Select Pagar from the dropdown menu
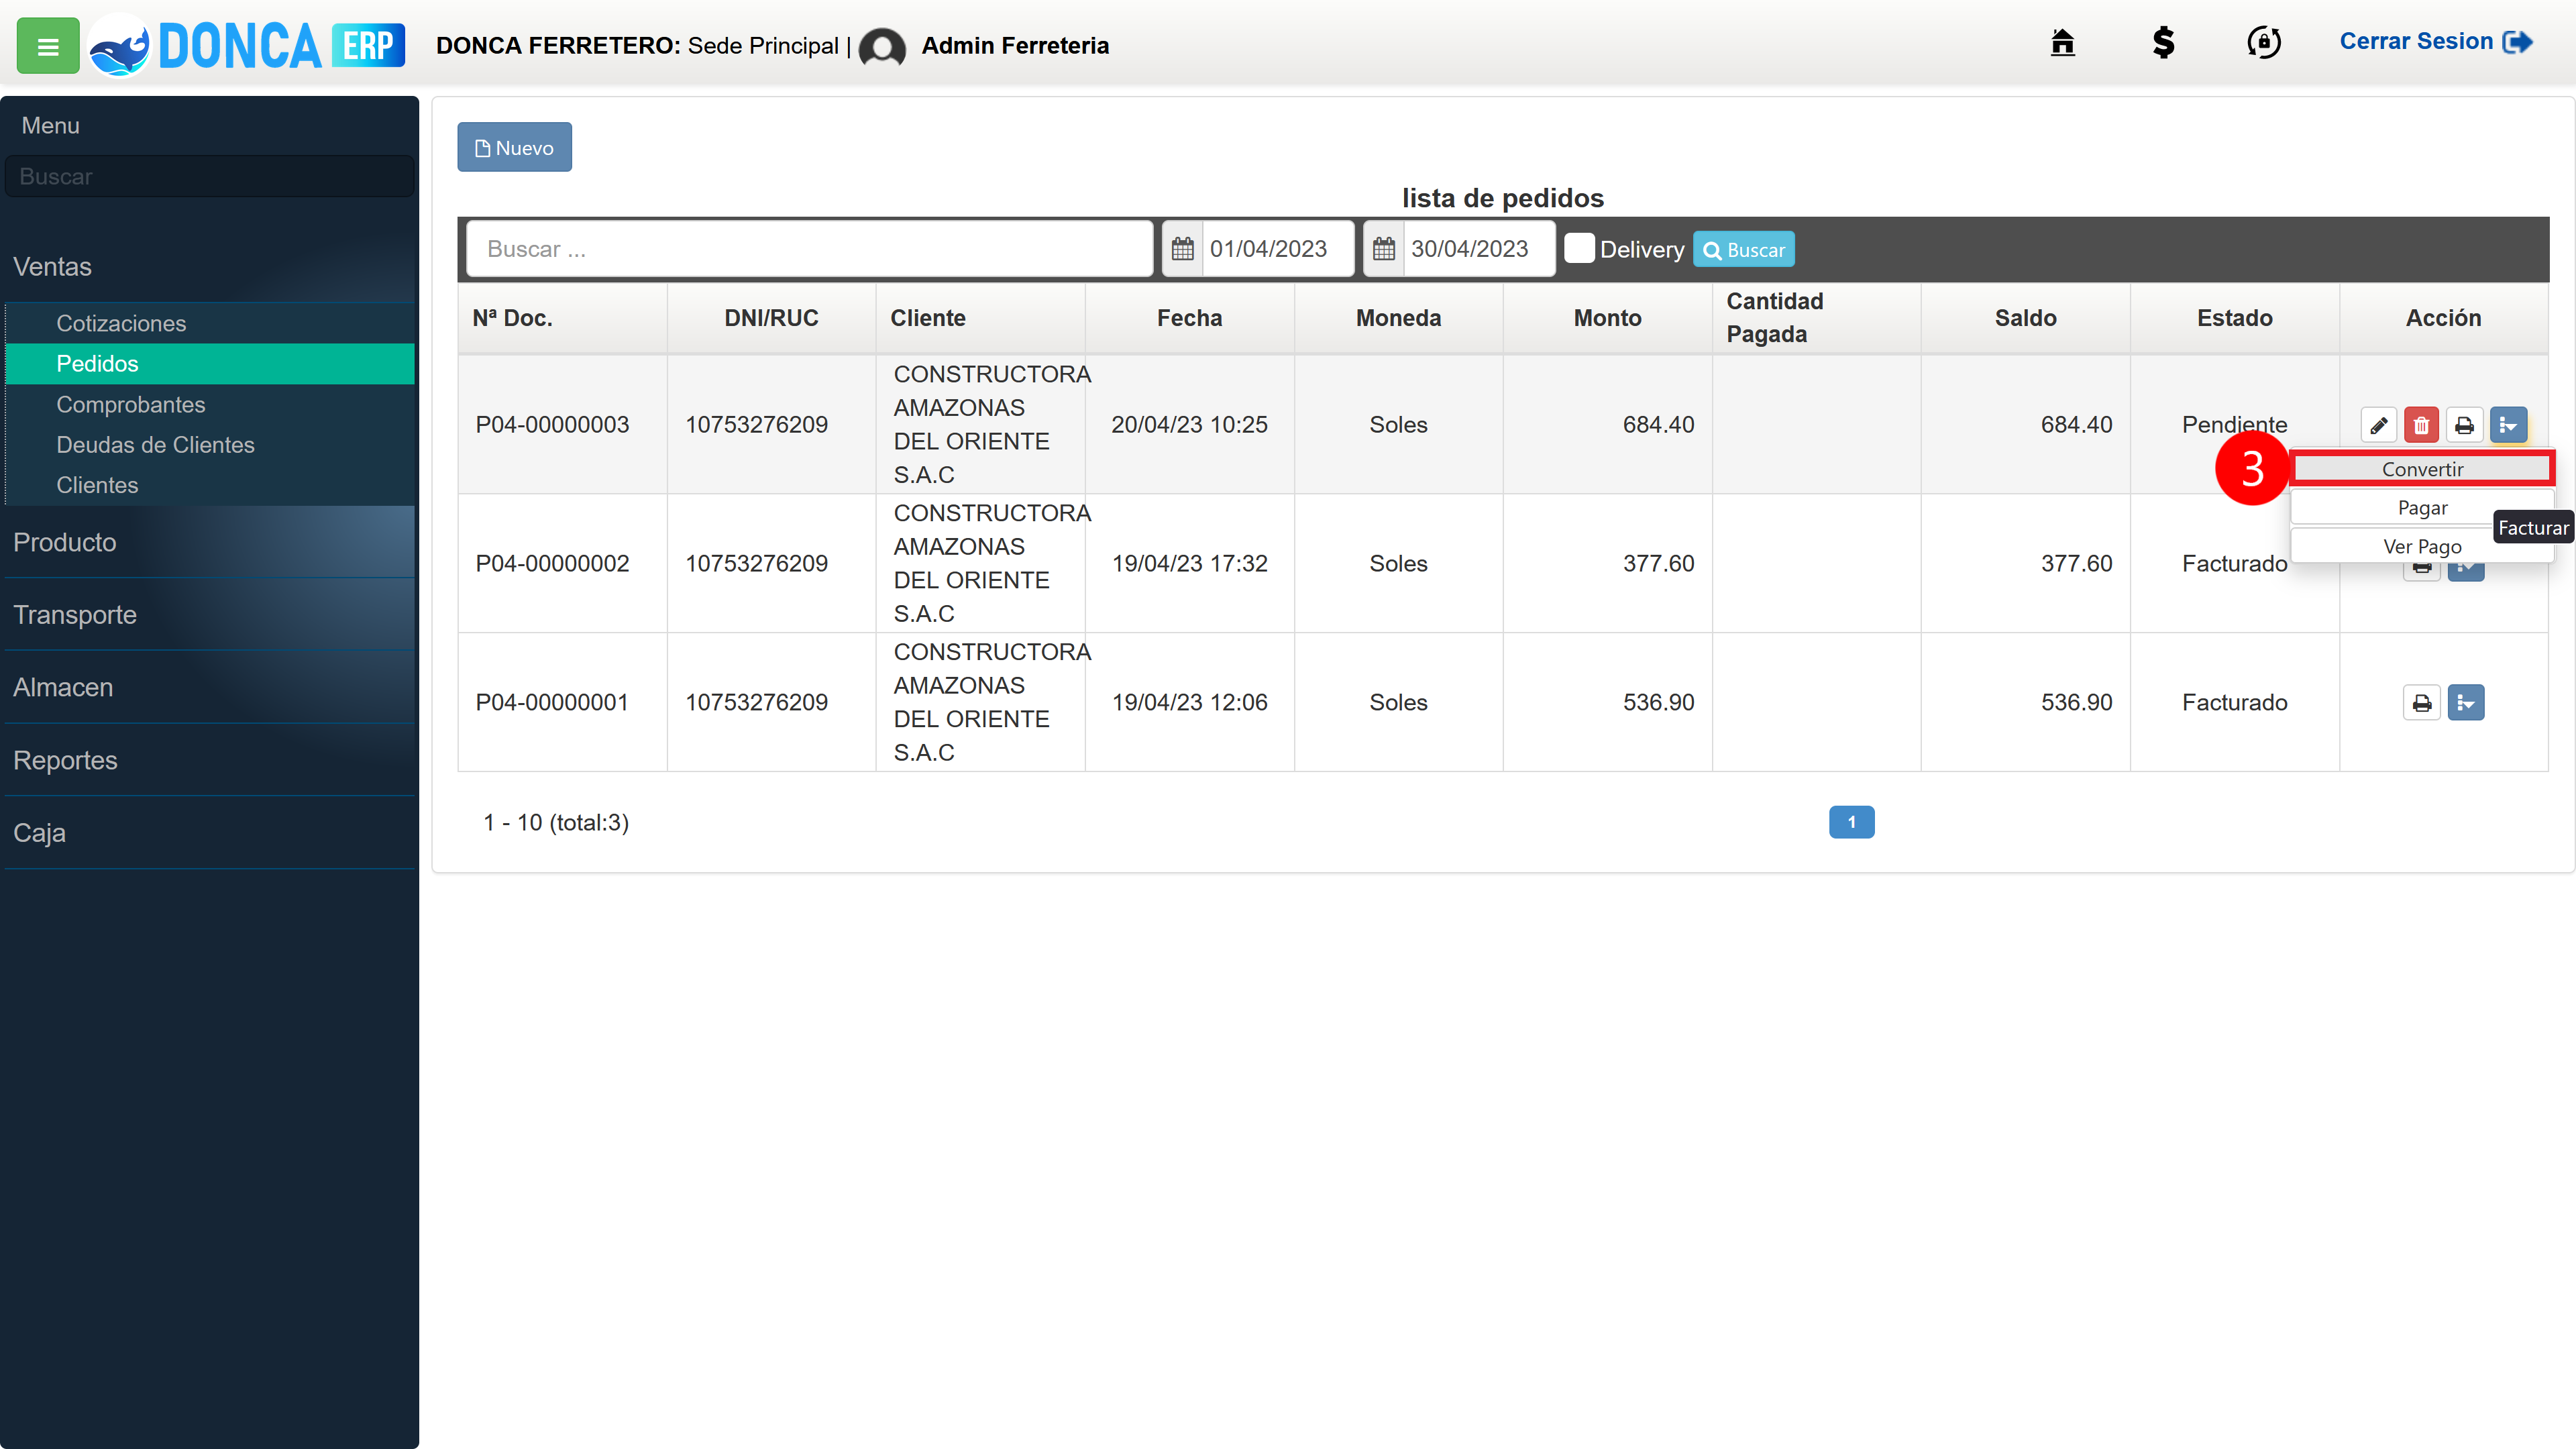This screenshot has height=1449, width=2576. tap(2422, 508)
